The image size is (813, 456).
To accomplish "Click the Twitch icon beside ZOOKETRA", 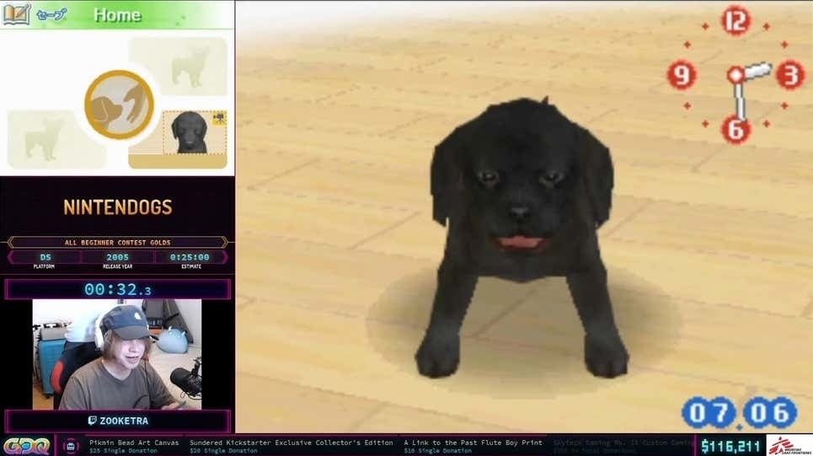I will 93,421.
